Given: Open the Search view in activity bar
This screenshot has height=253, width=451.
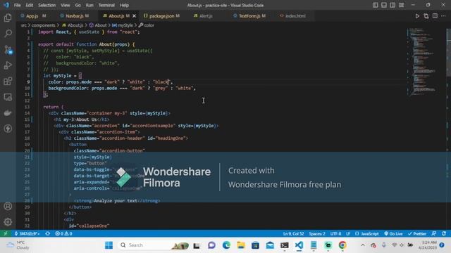Looking at the screenshot, I should click(x=8, y=34).
